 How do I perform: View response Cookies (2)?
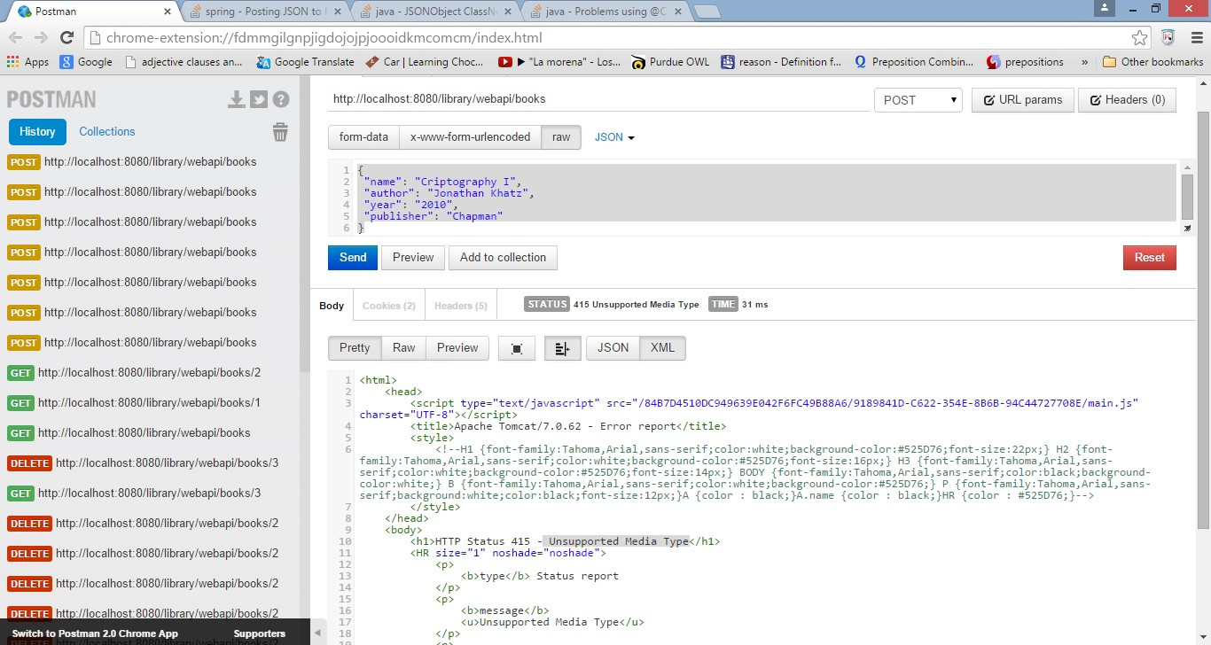click(x=388, y=305)
